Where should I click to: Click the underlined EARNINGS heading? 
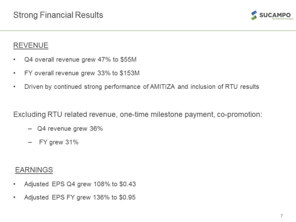click(34, 170)
